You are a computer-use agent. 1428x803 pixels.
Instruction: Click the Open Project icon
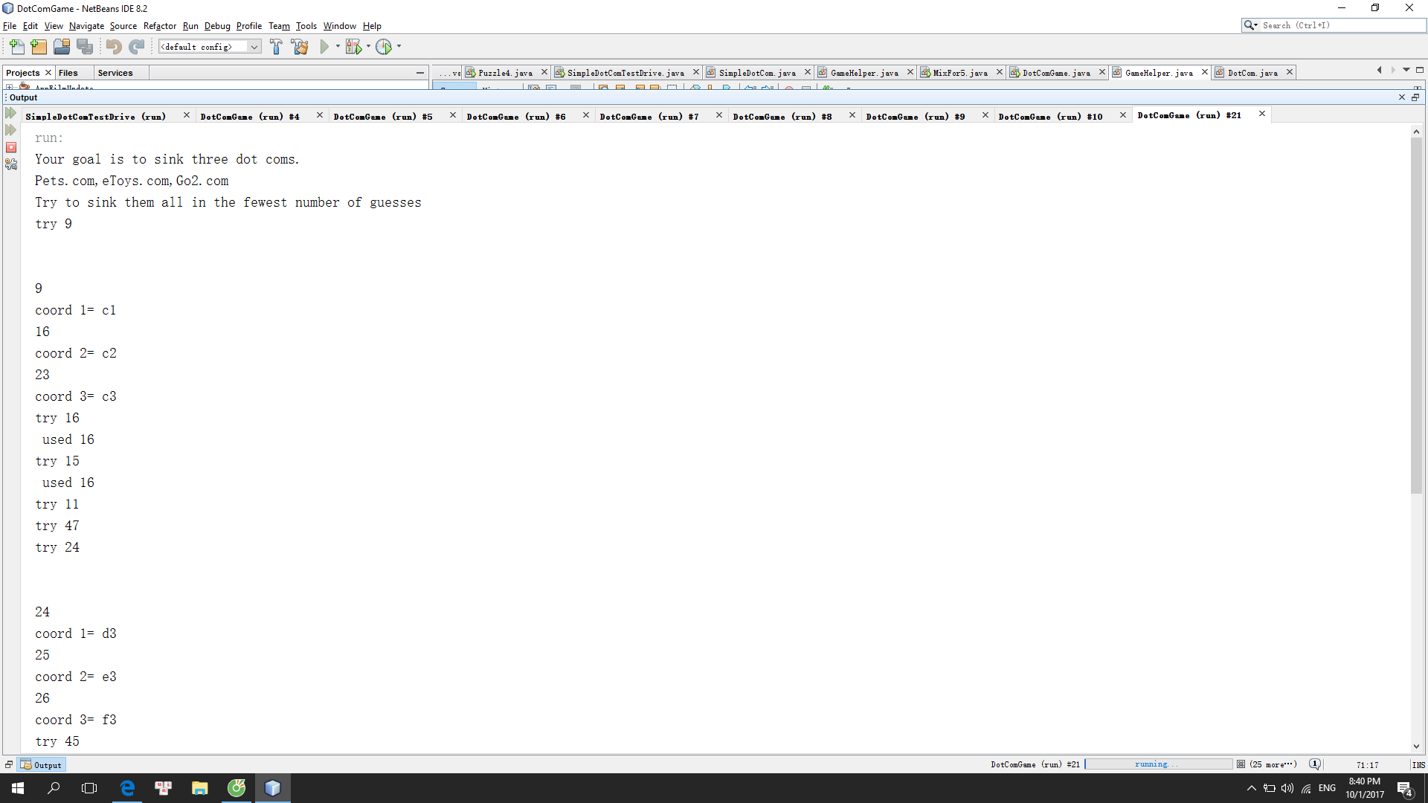(x=62, y=47)
